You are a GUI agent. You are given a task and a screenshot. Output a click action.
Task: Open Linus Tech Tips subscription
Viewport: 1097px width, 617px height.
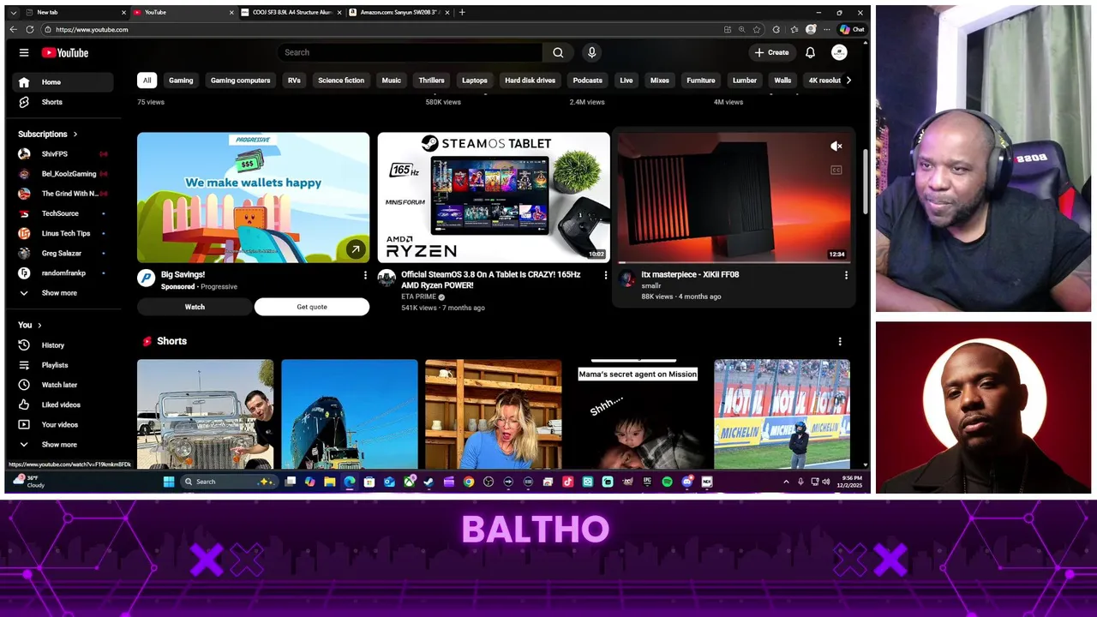[63, 233]
